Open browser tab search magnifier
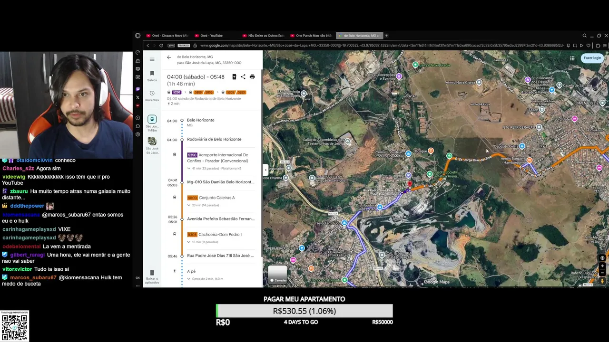 (x=584, y=36)
